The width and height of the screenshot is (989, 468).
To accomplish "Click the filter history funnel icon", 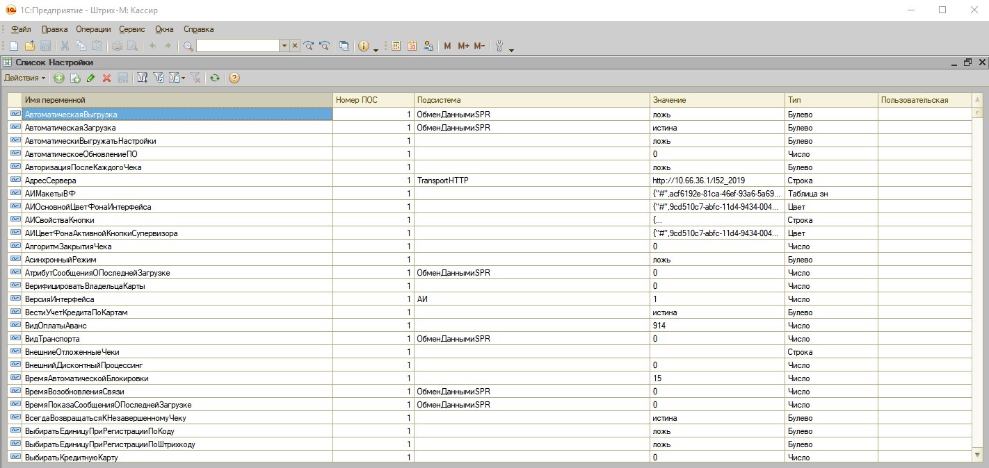I will coord(175,78).
